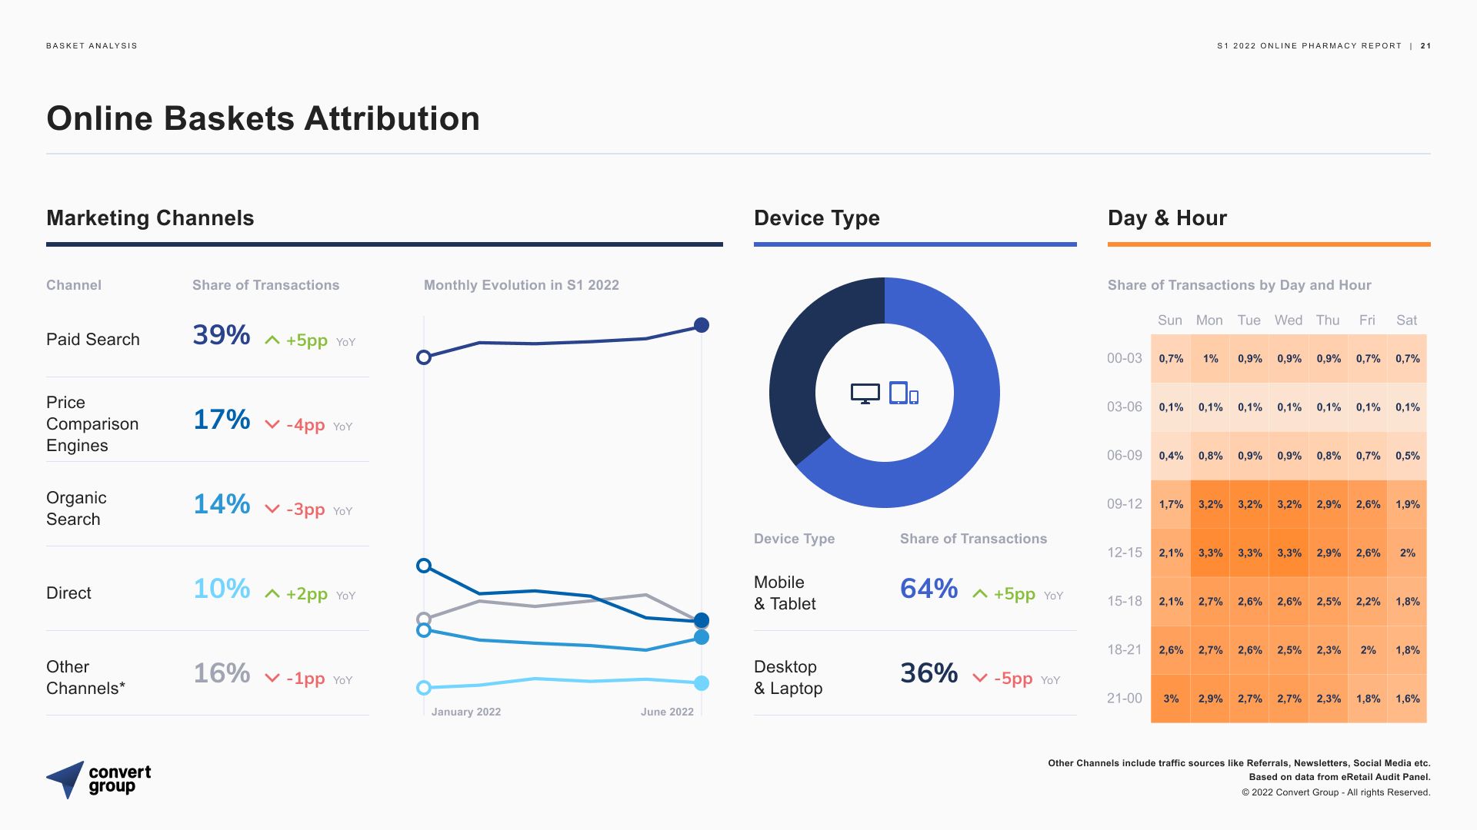Click the Monday 12-15 heatmap cell 3,3%

click(x=1210, y=553)
